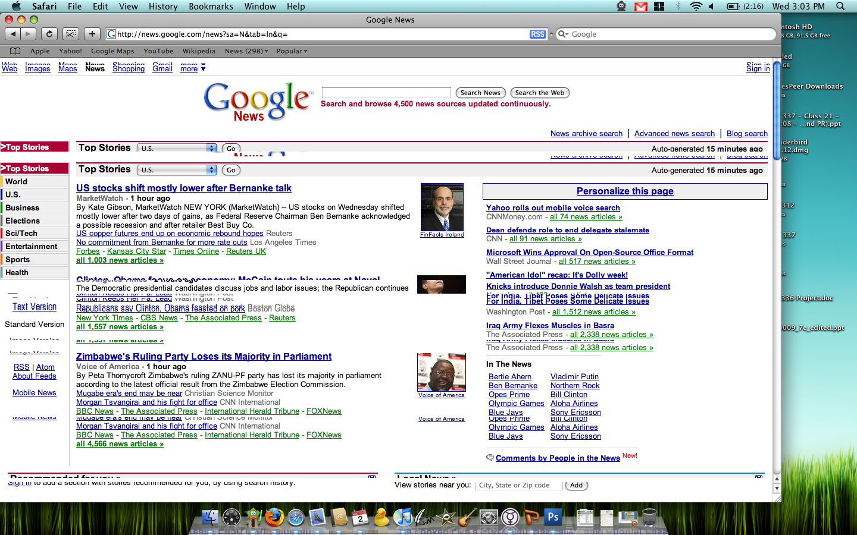857x535 pixels.
Task: Focus the Google News search box
Action: coord(386,92)
